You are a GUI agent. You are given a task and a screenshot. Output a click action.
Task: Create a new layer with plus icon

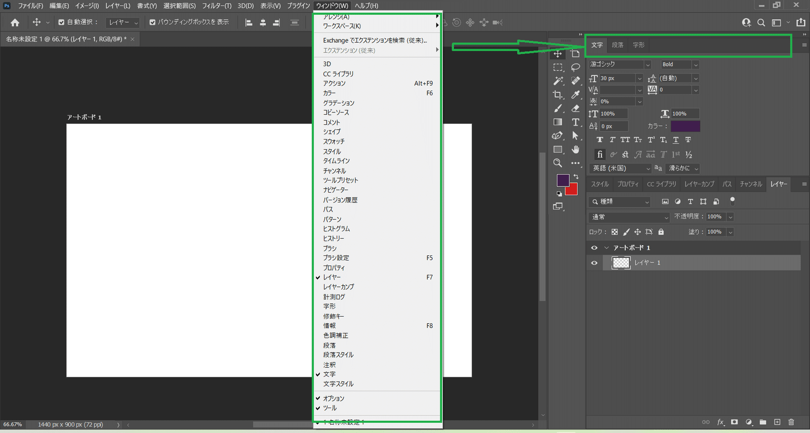(x=777, y=422)
